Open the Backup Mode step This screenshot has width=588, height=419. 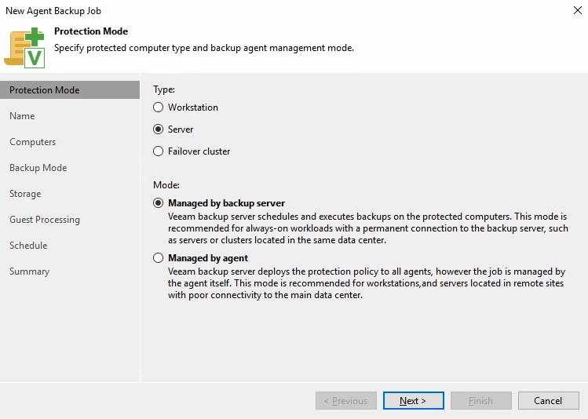pyautogui.click(x=38, y=168)
